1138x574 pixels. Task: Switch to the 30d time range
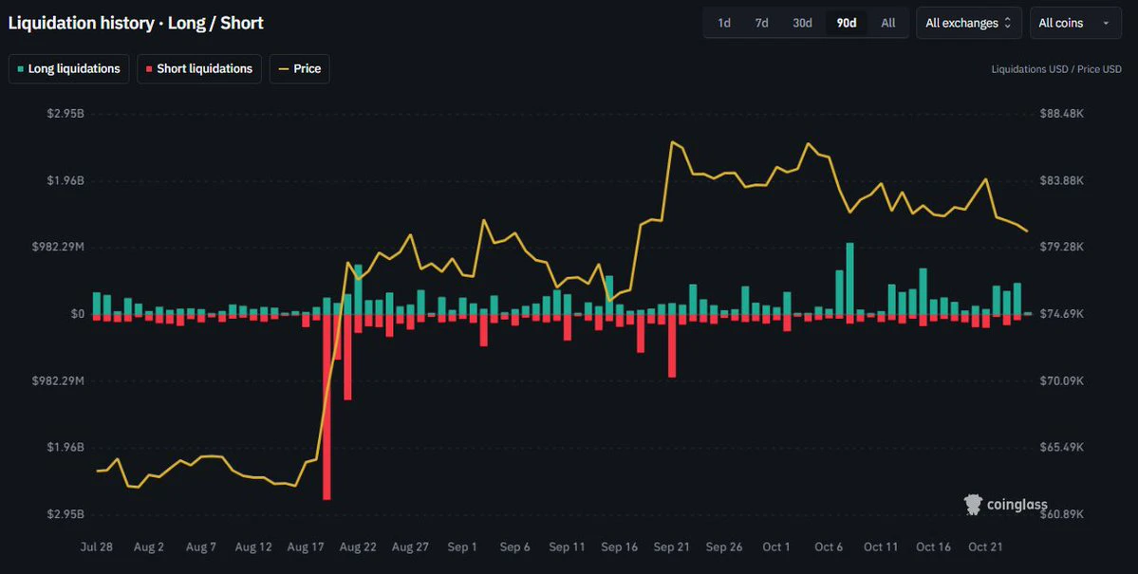(802, 23)
